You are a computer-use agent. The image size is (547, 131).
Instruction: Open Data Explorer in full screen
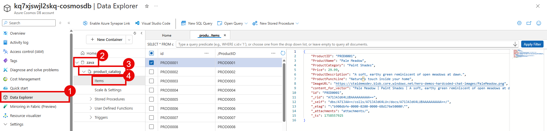(529, 23)
